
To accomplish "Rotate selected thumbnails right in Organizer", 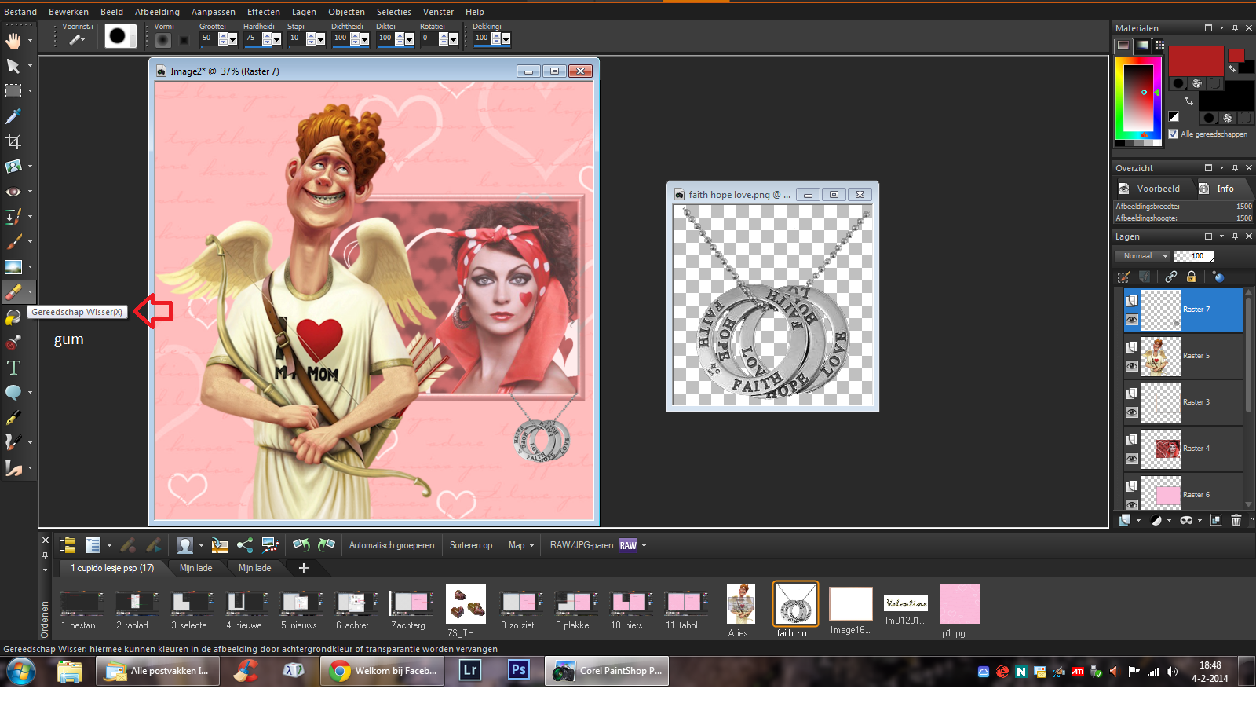I will tap(327, 545).
